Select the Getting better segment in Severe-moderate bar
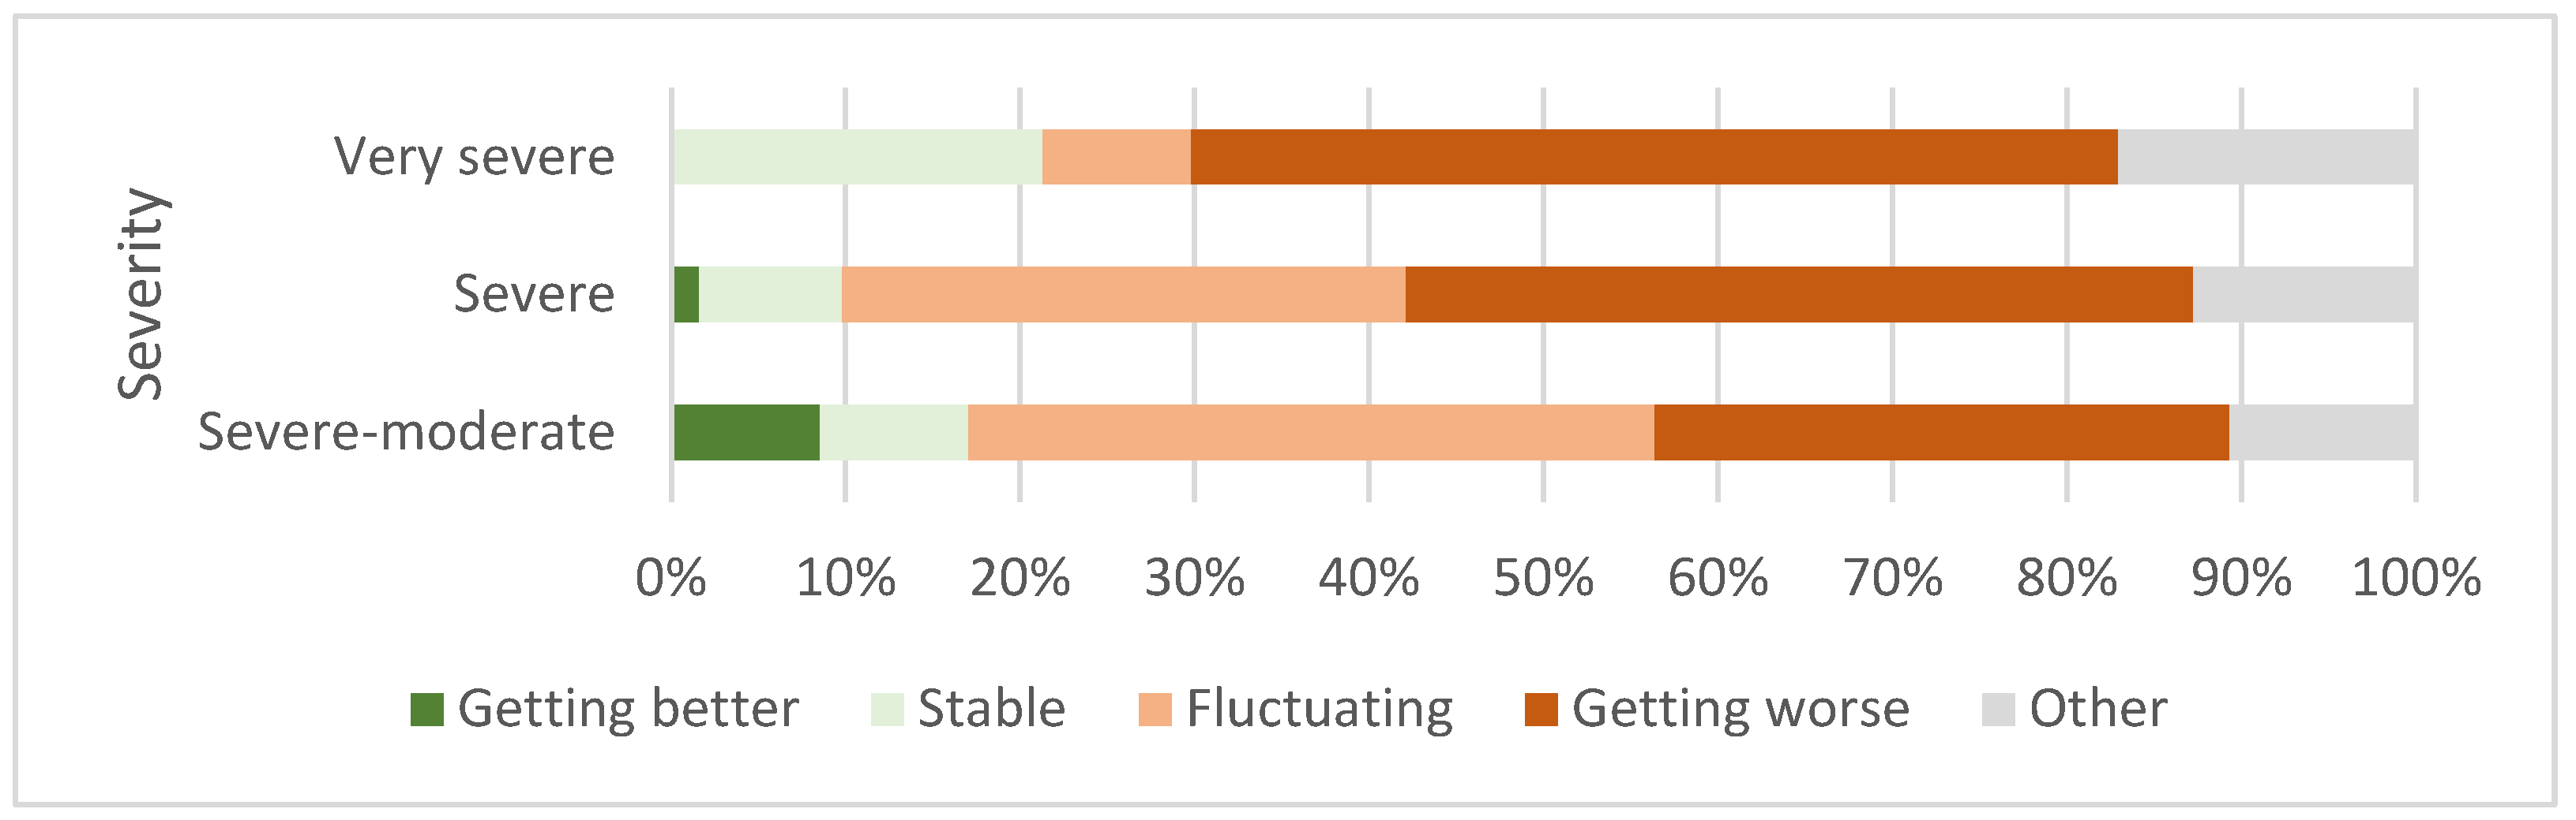Image resolution: width=2576 pixels, height=820 pixels. click(x=746, y=433)
